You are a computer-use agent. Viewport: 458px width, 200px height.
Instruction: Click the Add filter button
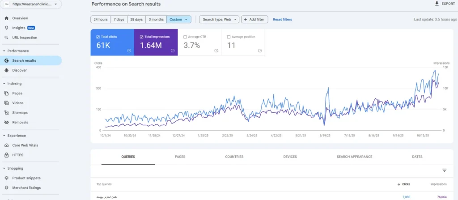pyautogui.click(x=254, y=19)
